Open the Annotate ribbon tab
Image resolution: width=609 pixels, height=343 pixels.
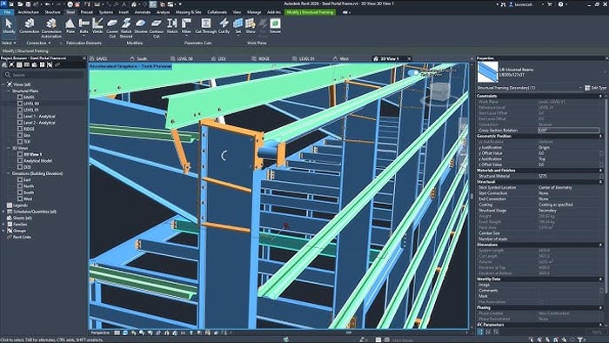tap(142, 12)
